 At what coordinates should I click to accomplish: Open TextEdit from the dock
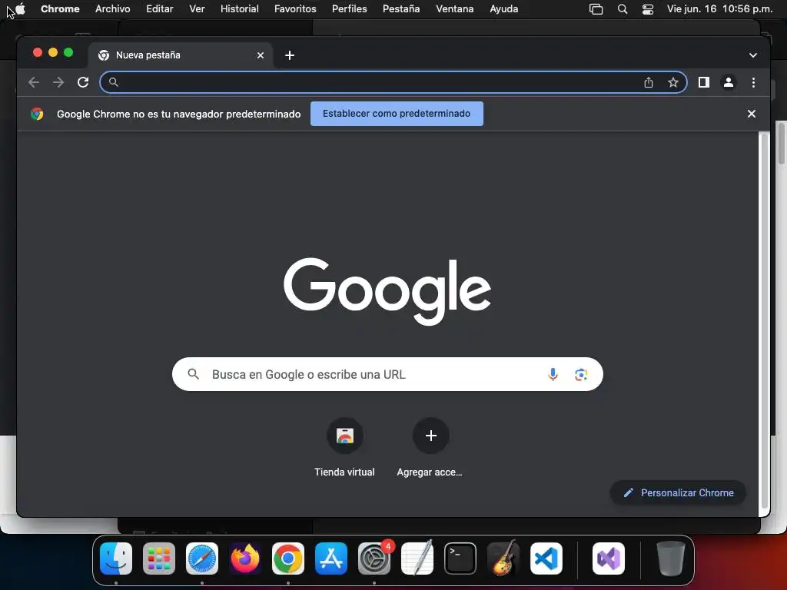(417, 559)
